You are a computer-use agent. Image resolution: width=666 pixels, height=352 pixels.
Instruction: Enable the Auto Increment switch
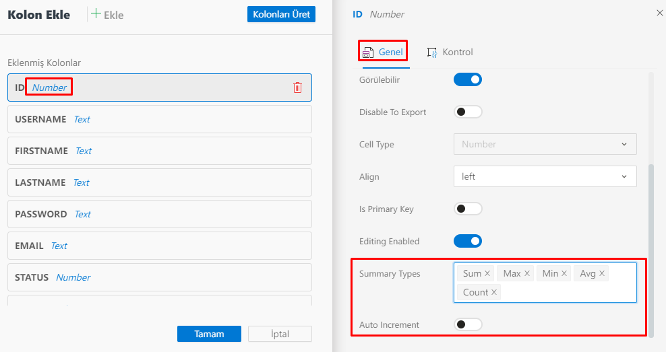468,324
